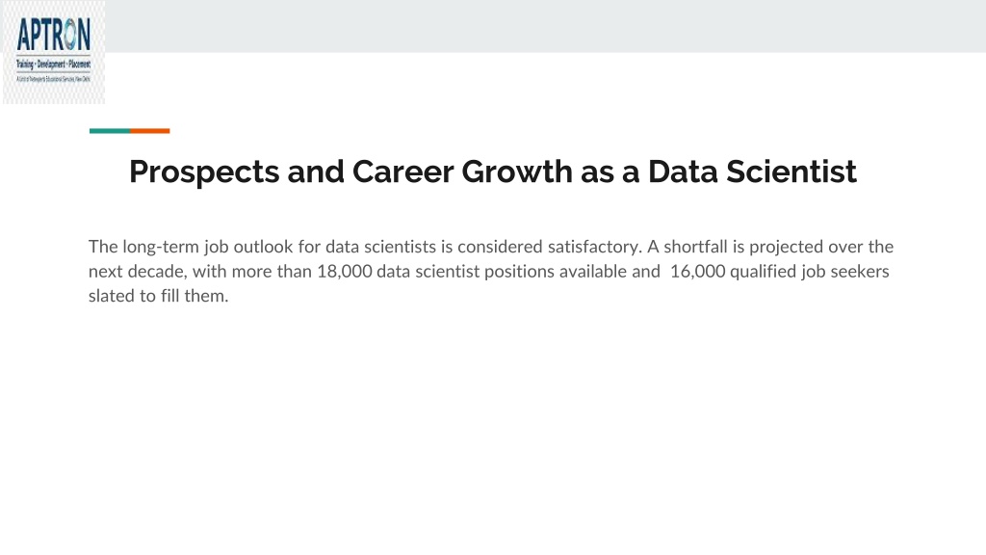
Task: Click the phrase long-term job outlook
Action: (208, 247)
